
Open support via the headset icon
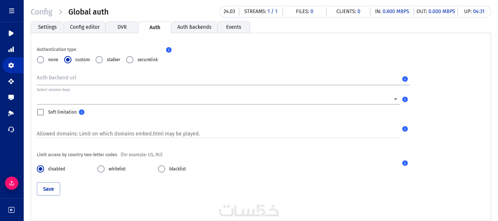[x=11, y=129]
